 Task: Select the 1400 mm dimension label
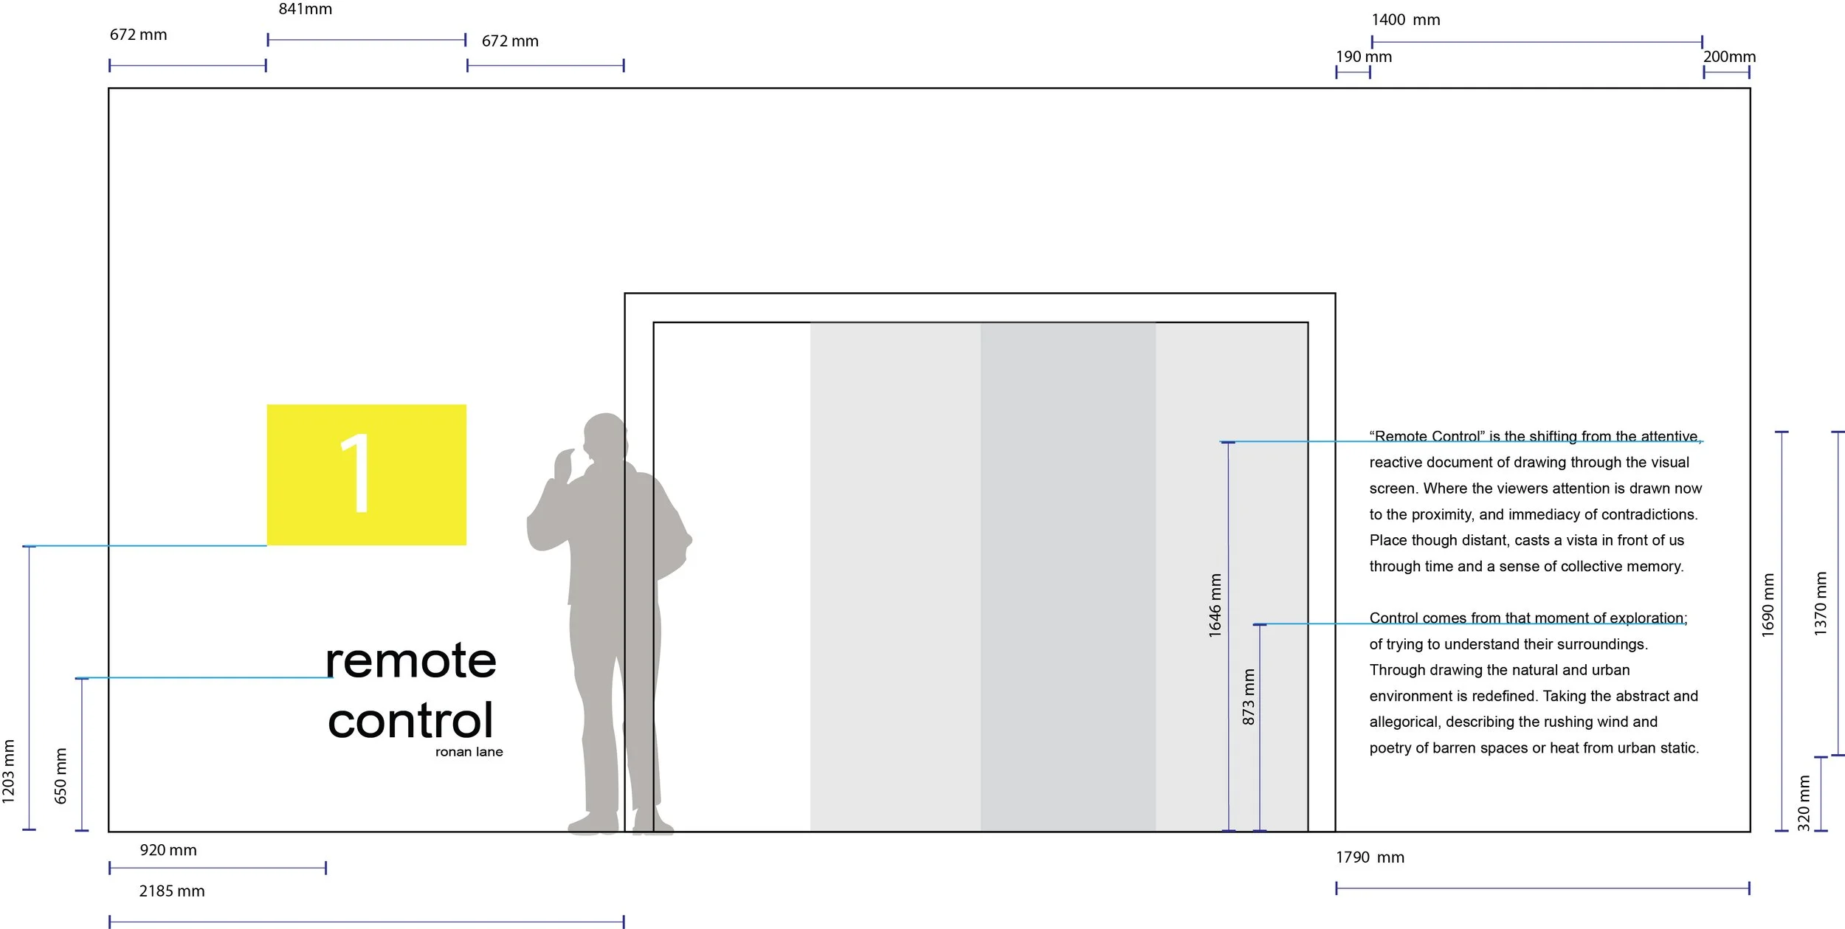click(1405, 20)
